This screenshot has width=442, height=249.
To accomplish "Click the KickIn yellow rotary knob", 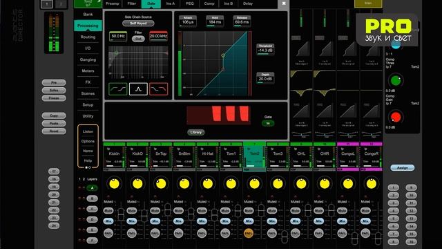I will pyautogui.click(x=114, y=183).
